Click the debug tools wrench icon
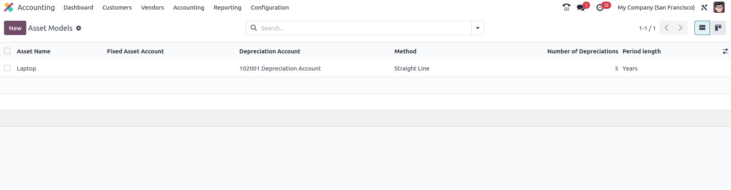Viewport: 731px width, 190px height. (x=704, y=7)
